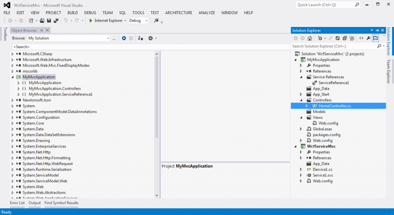Open the Toolbox side tab

pos(5,34)
